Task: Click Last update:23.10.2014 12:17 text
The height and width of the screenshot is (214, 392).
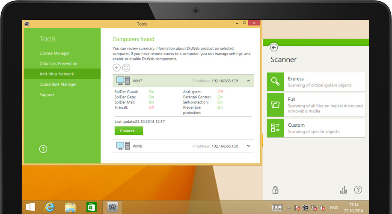Action: tap(140, 122)
